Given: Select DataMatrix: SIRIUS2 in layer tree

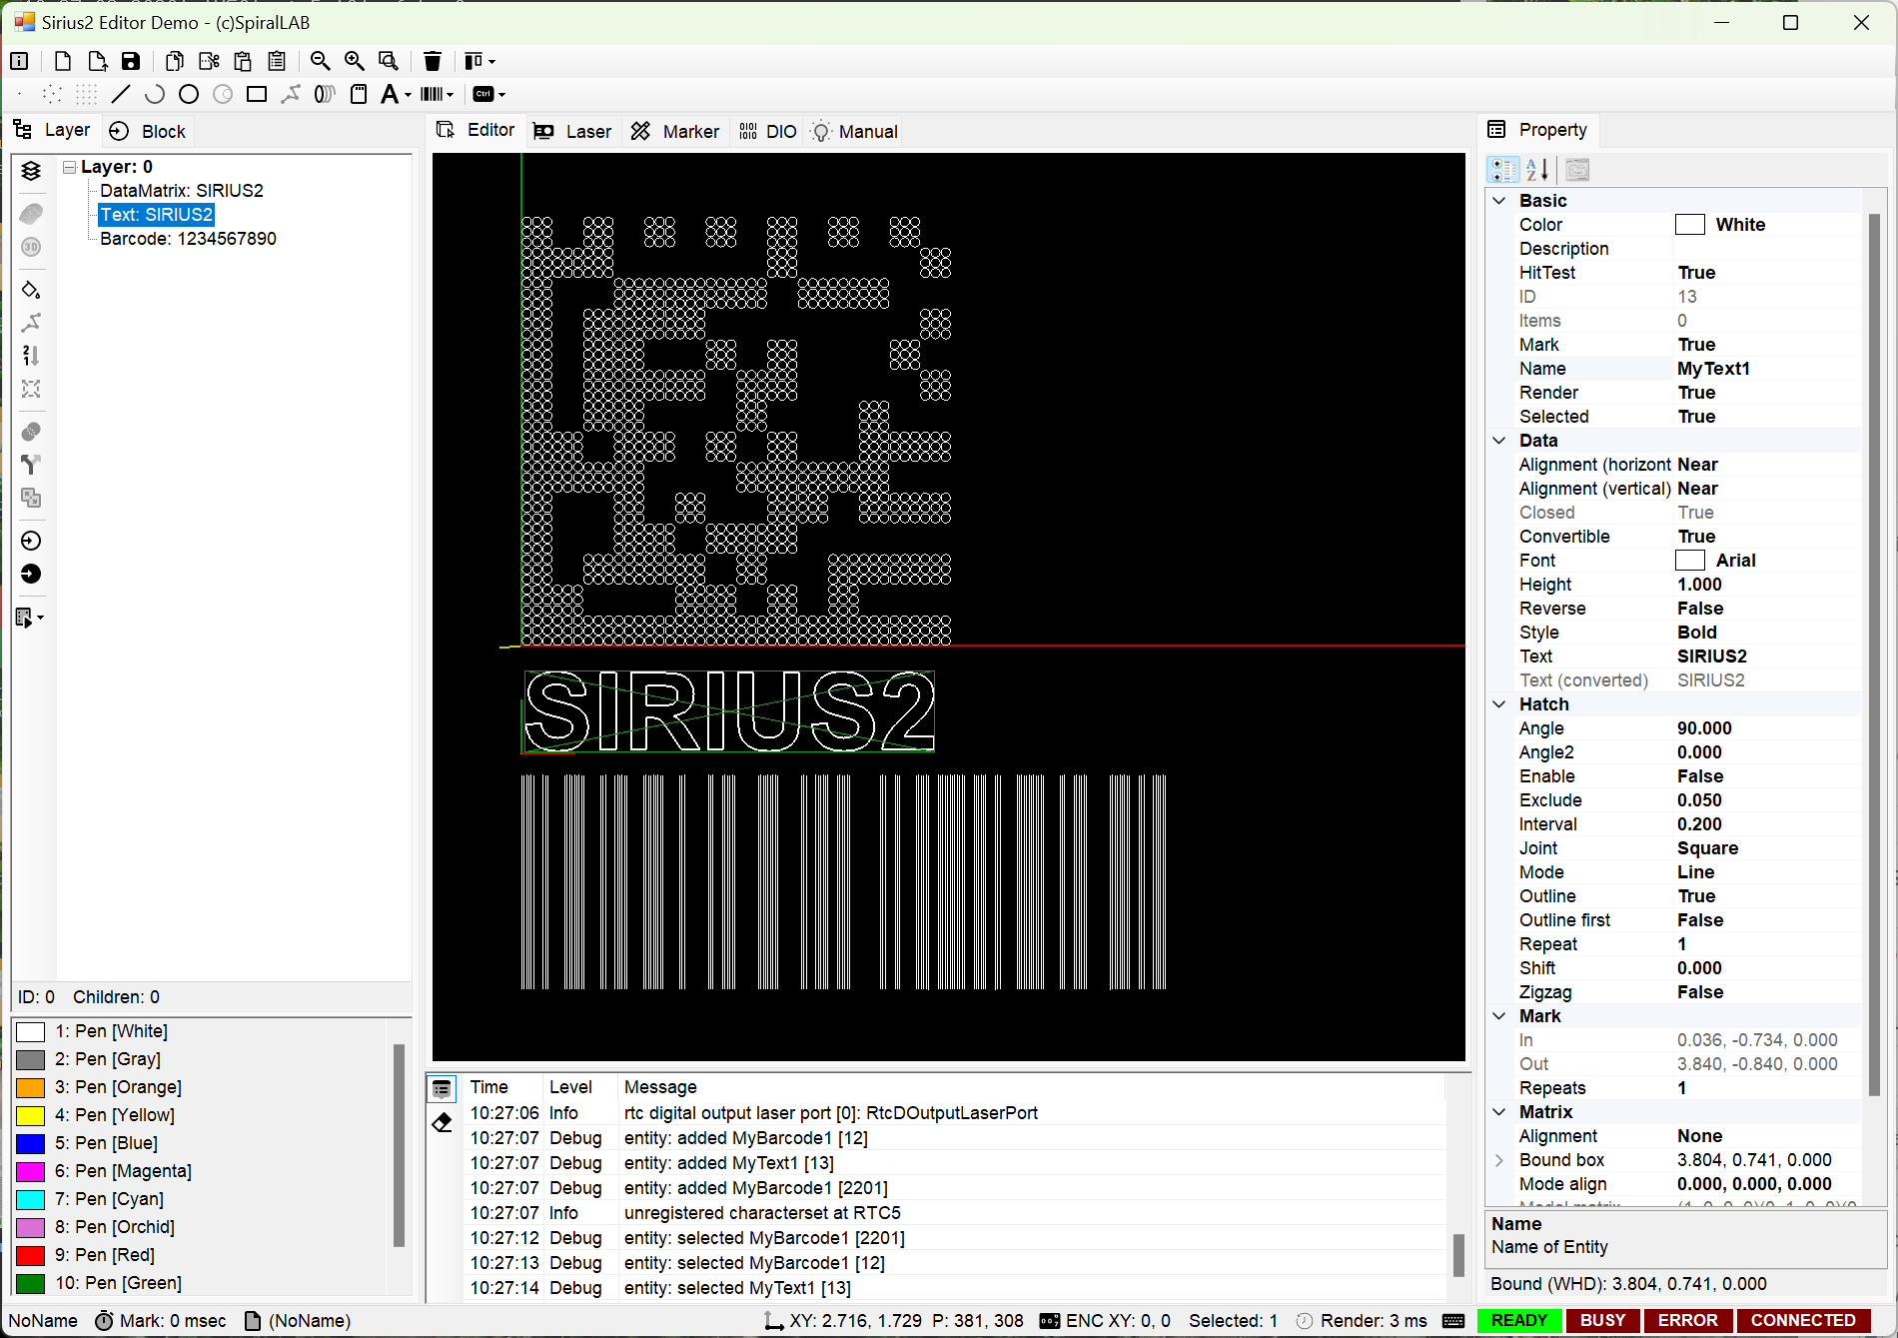Looking at the screenshot, I should tap(182, 191).
